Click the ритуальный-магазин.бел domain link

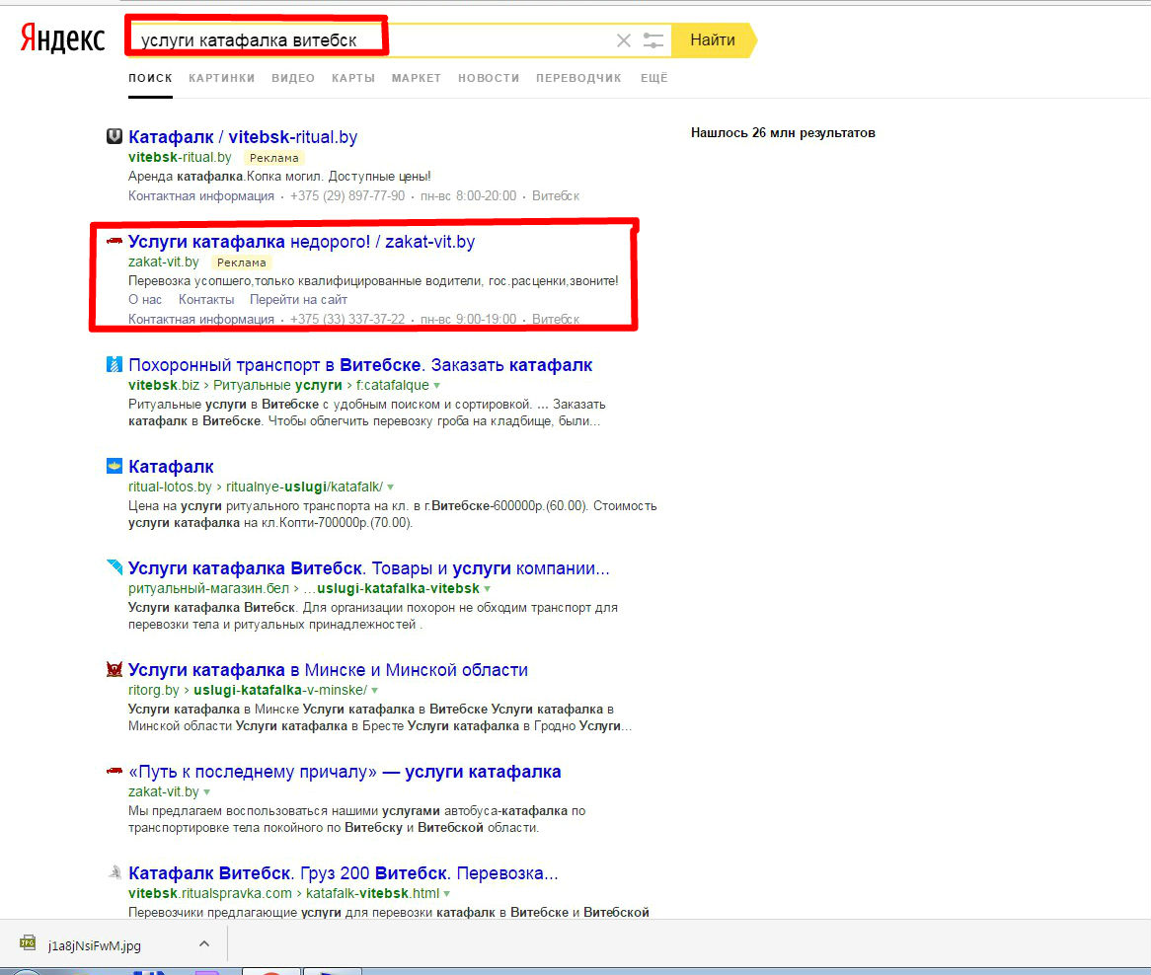tap(209, 588)
